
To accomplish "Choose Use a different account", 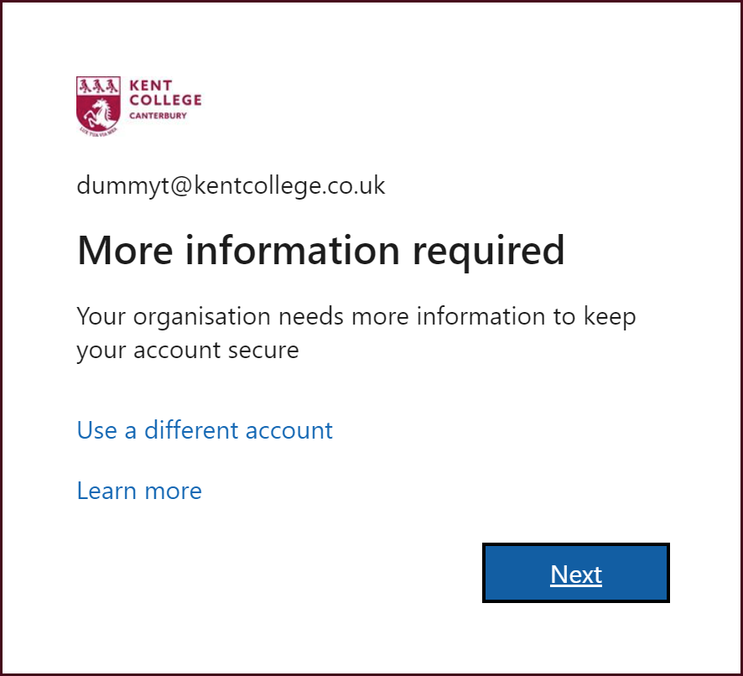I will [x=205, y=430].
